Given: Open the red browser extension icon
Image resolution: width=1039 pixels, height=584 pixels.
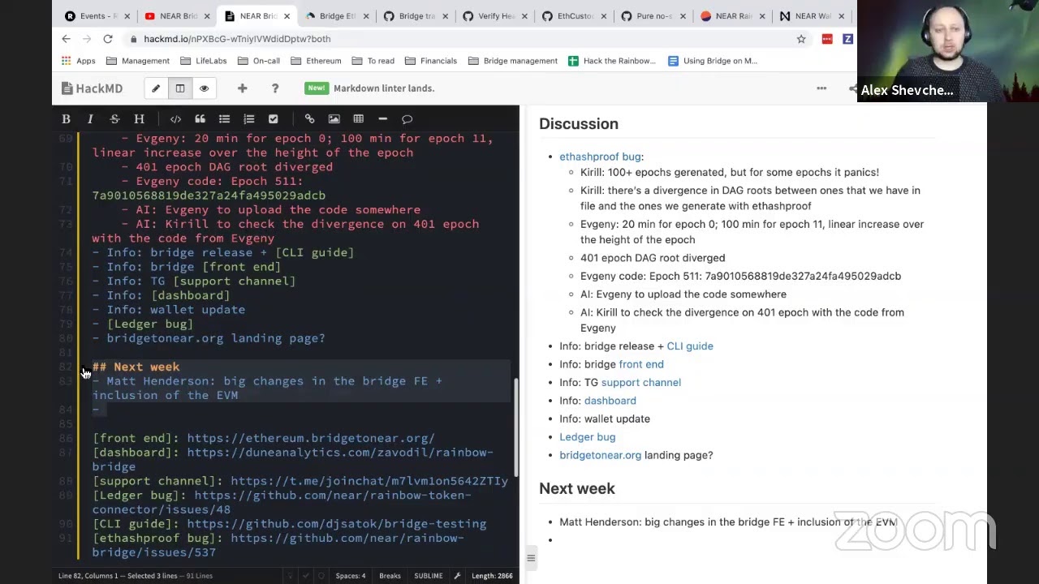Looking at the screenshot, I should (x=827, y=39).
